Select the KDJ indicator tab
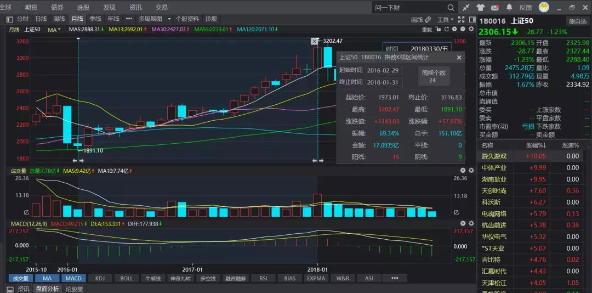 tap(100, 278)
